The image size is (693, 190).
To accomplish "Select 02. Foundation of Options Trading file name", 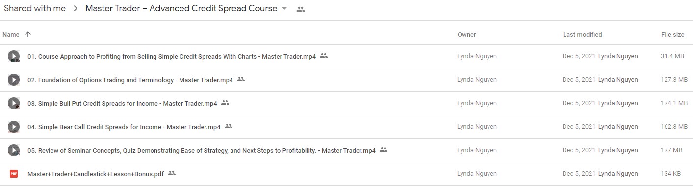I will pos(130,80).
